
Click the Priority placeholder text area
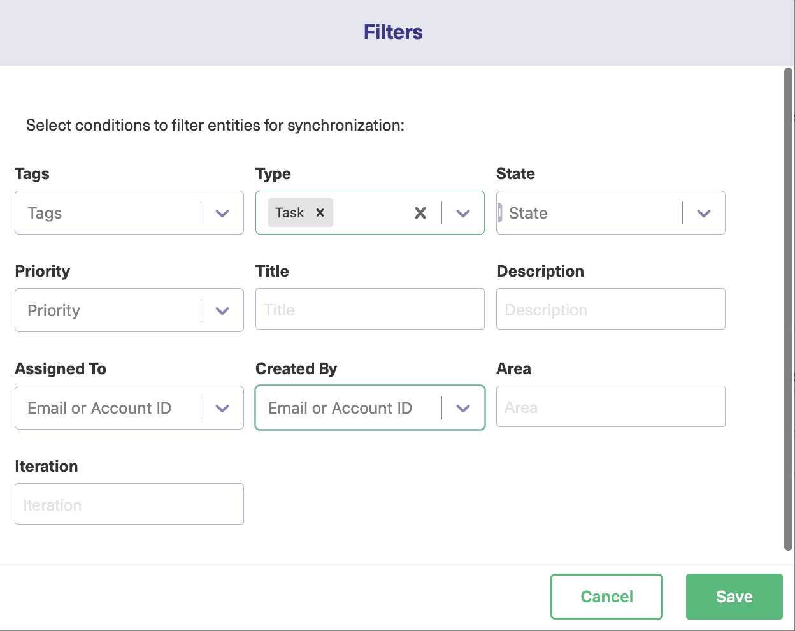pos(96,310)
